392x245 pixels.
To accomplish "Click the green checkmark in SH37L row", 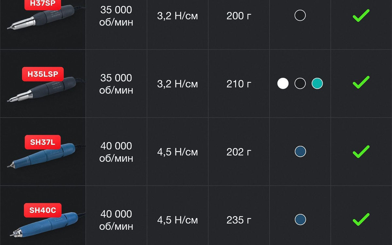I will [x=361, y=152].
